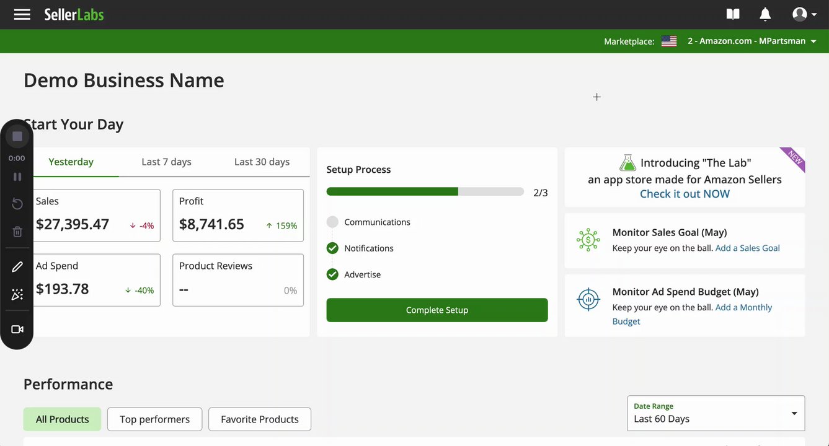Viewport: 829px width, 446px height.
Task: Open the Date Range dropdown
Action: pyautogui.click(x=716, y=413)
